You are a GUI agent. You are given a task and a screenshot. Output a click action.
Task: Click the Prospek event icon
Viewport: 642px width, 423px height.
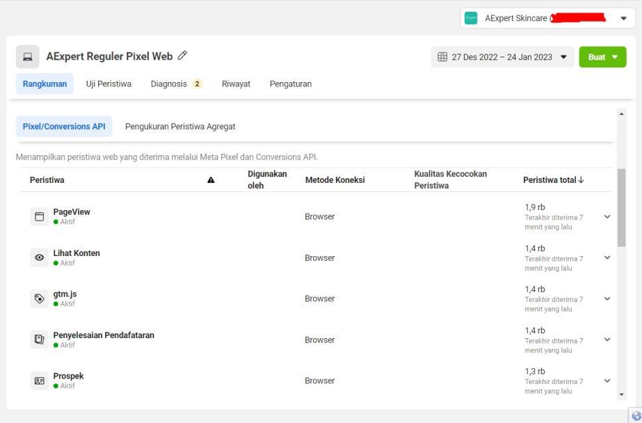point(40,381)
